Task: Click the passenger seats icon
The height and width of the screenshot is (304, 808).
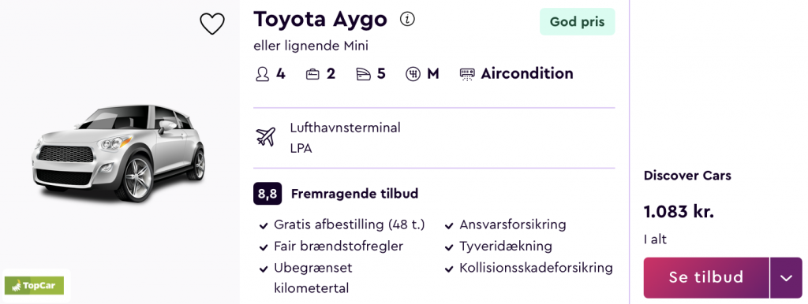Action: pos(262,74)
